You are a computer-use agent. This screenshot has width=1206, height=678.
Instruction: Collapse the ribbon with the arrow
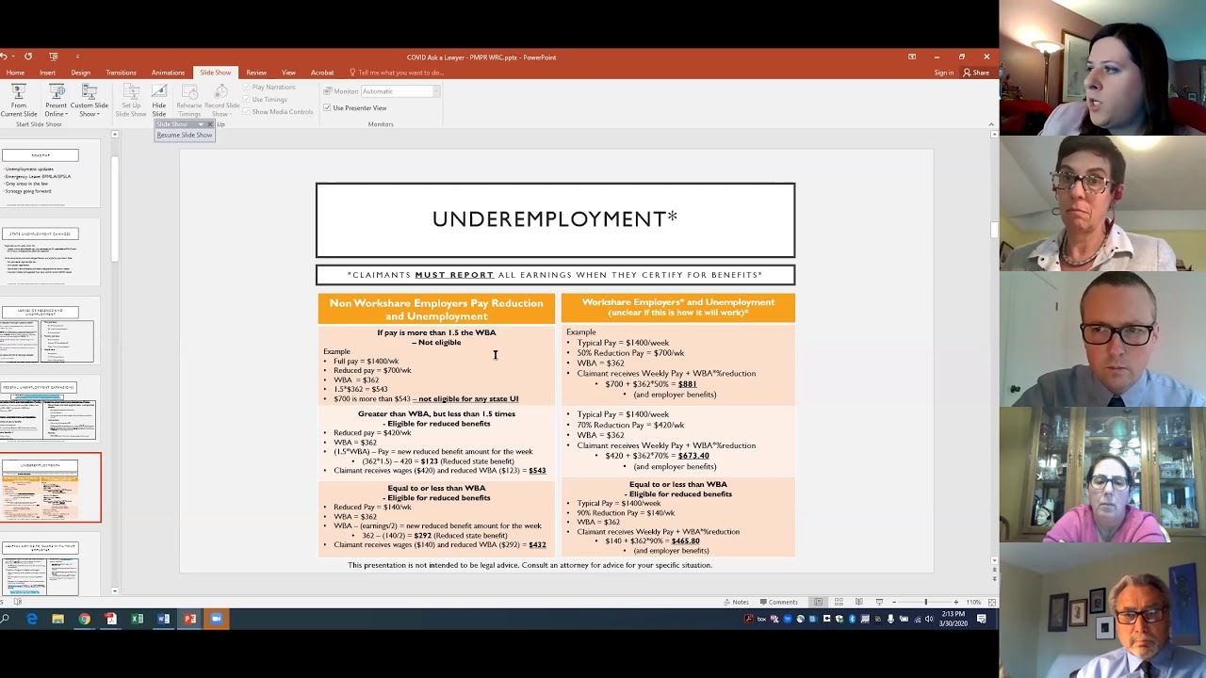point(991,124)
